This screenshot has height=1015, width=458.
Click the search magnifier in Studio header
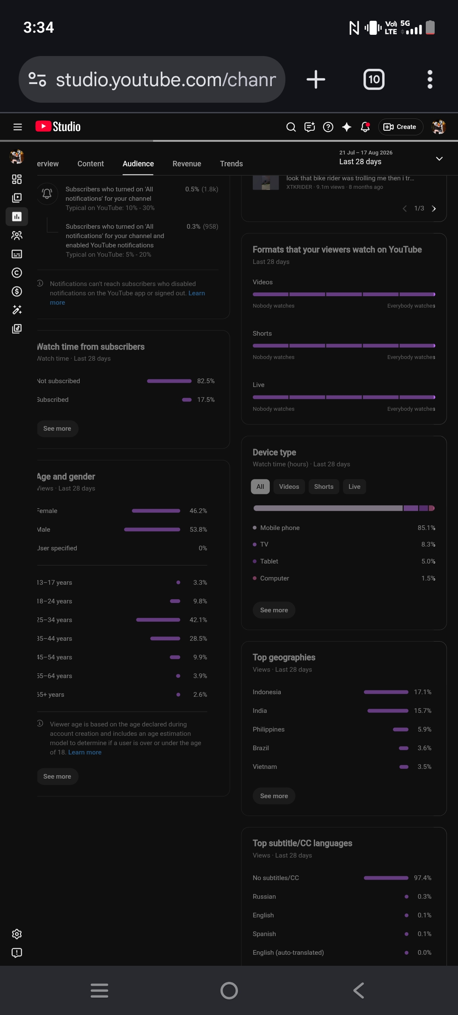(291, 127)
